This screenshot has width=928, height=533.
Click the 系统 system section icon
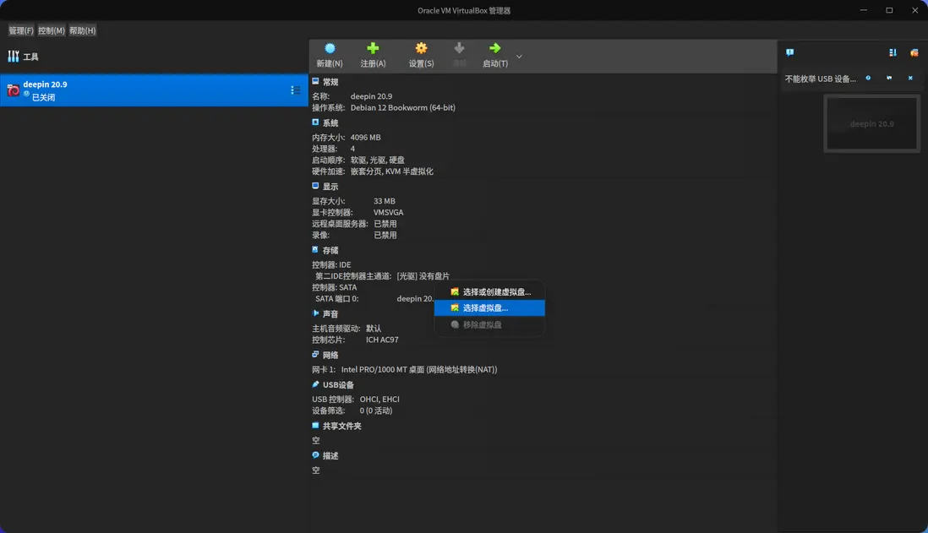(315, 122)
